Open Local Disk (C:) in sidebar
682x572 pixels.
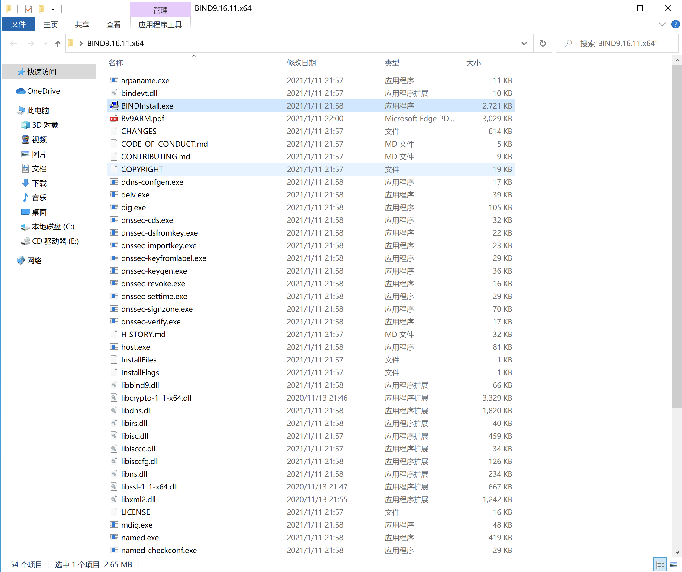(48, 227)
